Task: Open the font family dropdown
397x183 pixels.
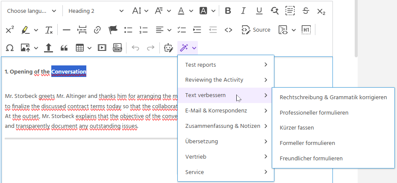Action: coord(163,11)
